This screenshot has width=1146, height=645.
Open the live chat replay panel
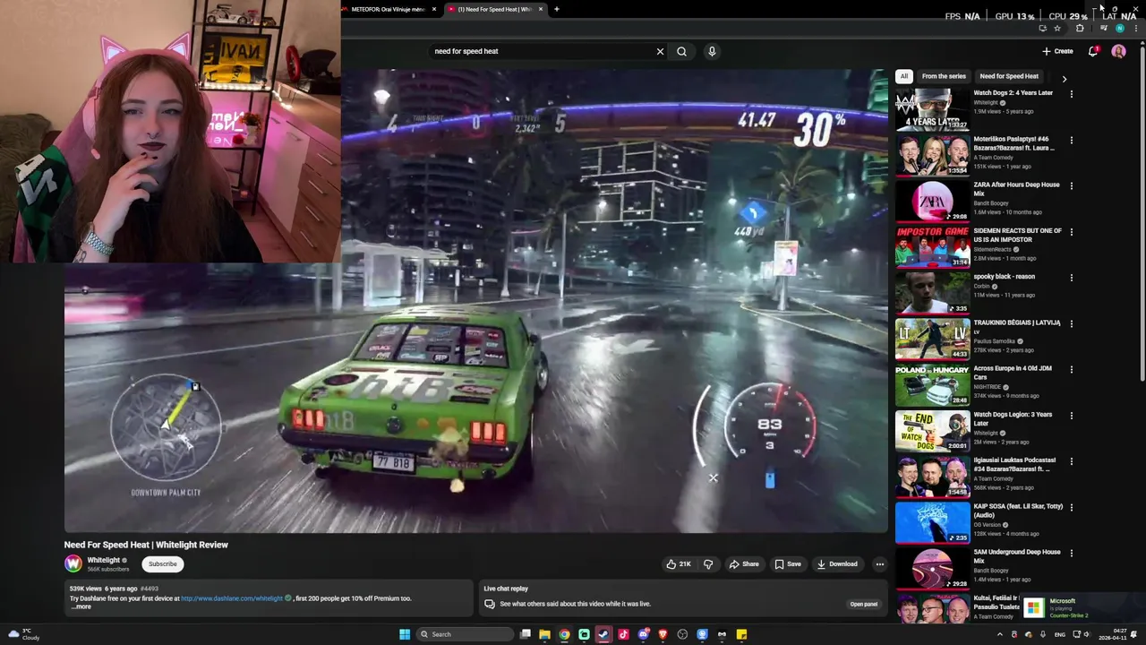[x=863, y=604]
